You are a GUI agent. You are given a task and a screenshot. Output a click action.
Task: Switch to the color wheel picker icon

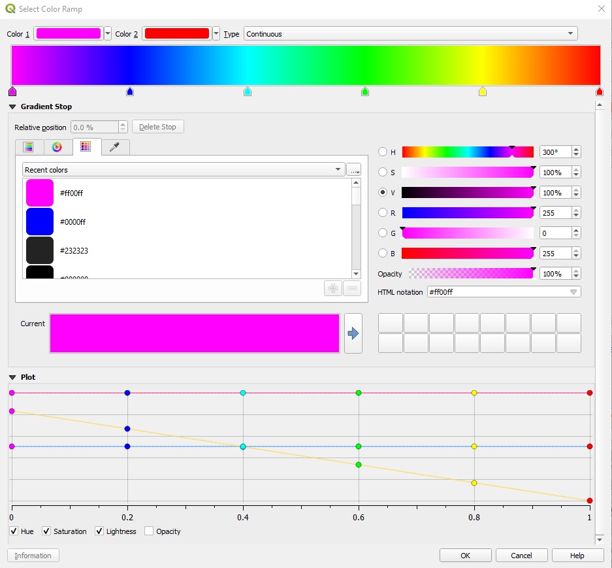point(58,146)
